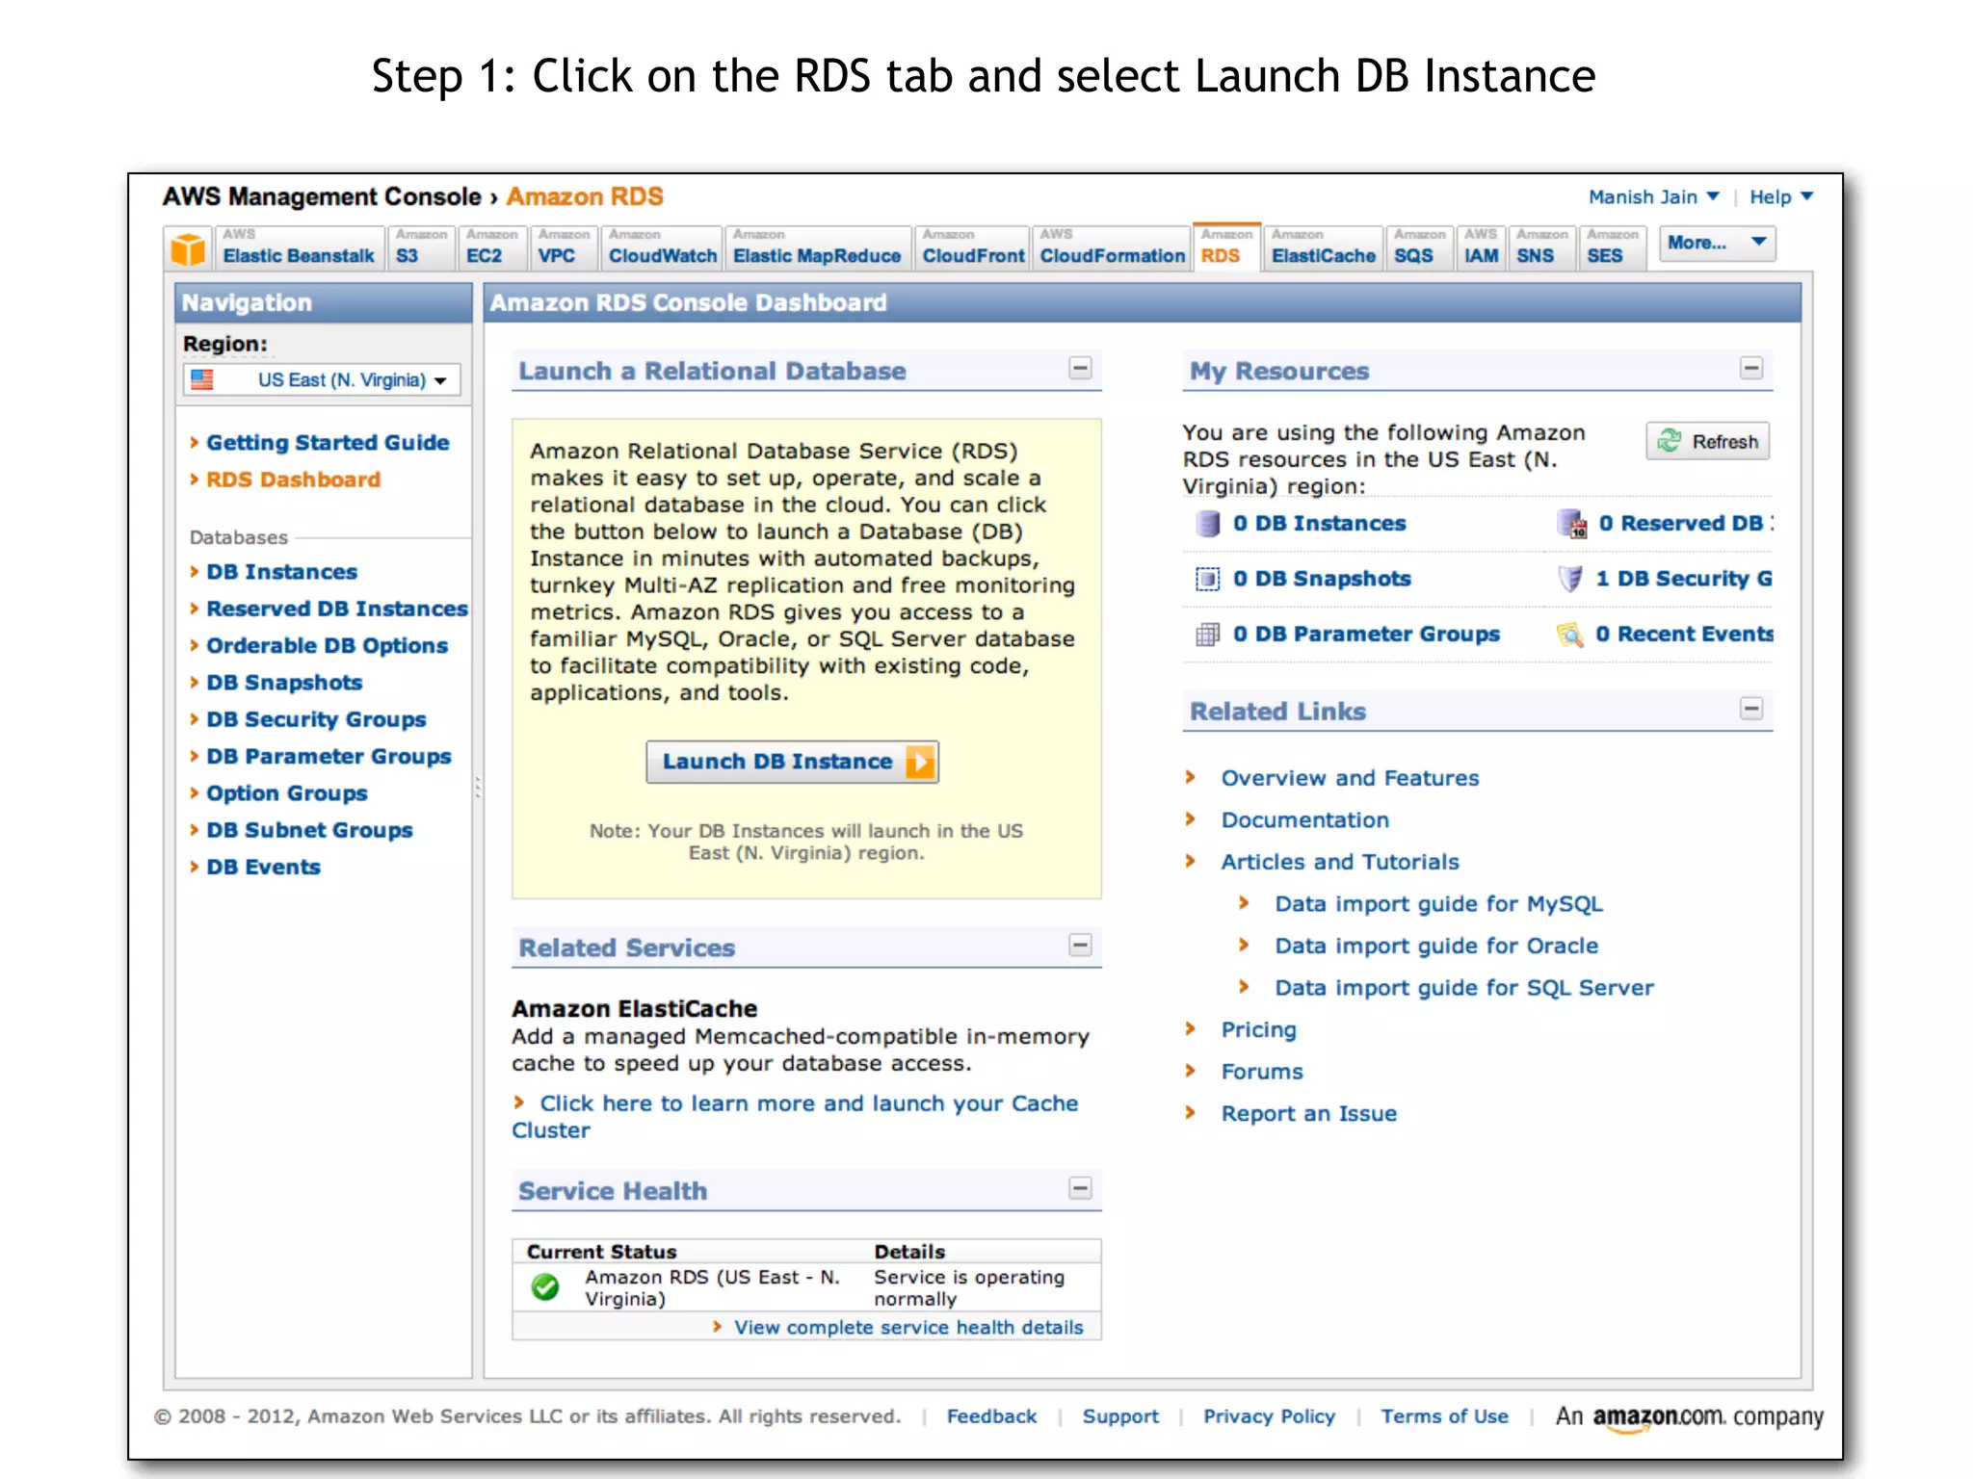This screenshot has width=1973, height=1479.
Task: Open Data import guide for MySQL
Action: pos(1438,904)
